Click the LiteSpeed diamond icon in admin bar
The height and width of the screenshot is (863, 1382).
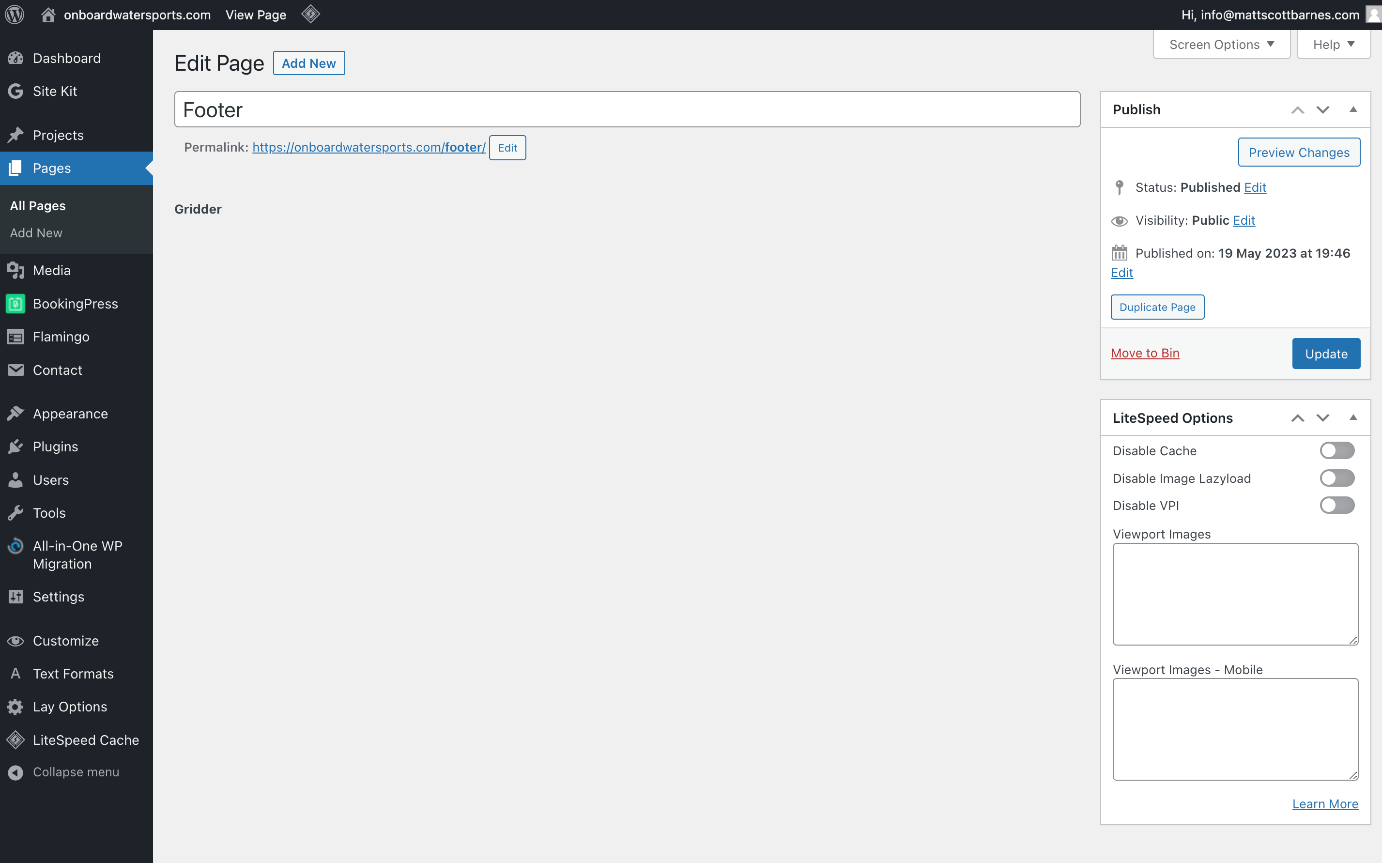click(310, 14)
